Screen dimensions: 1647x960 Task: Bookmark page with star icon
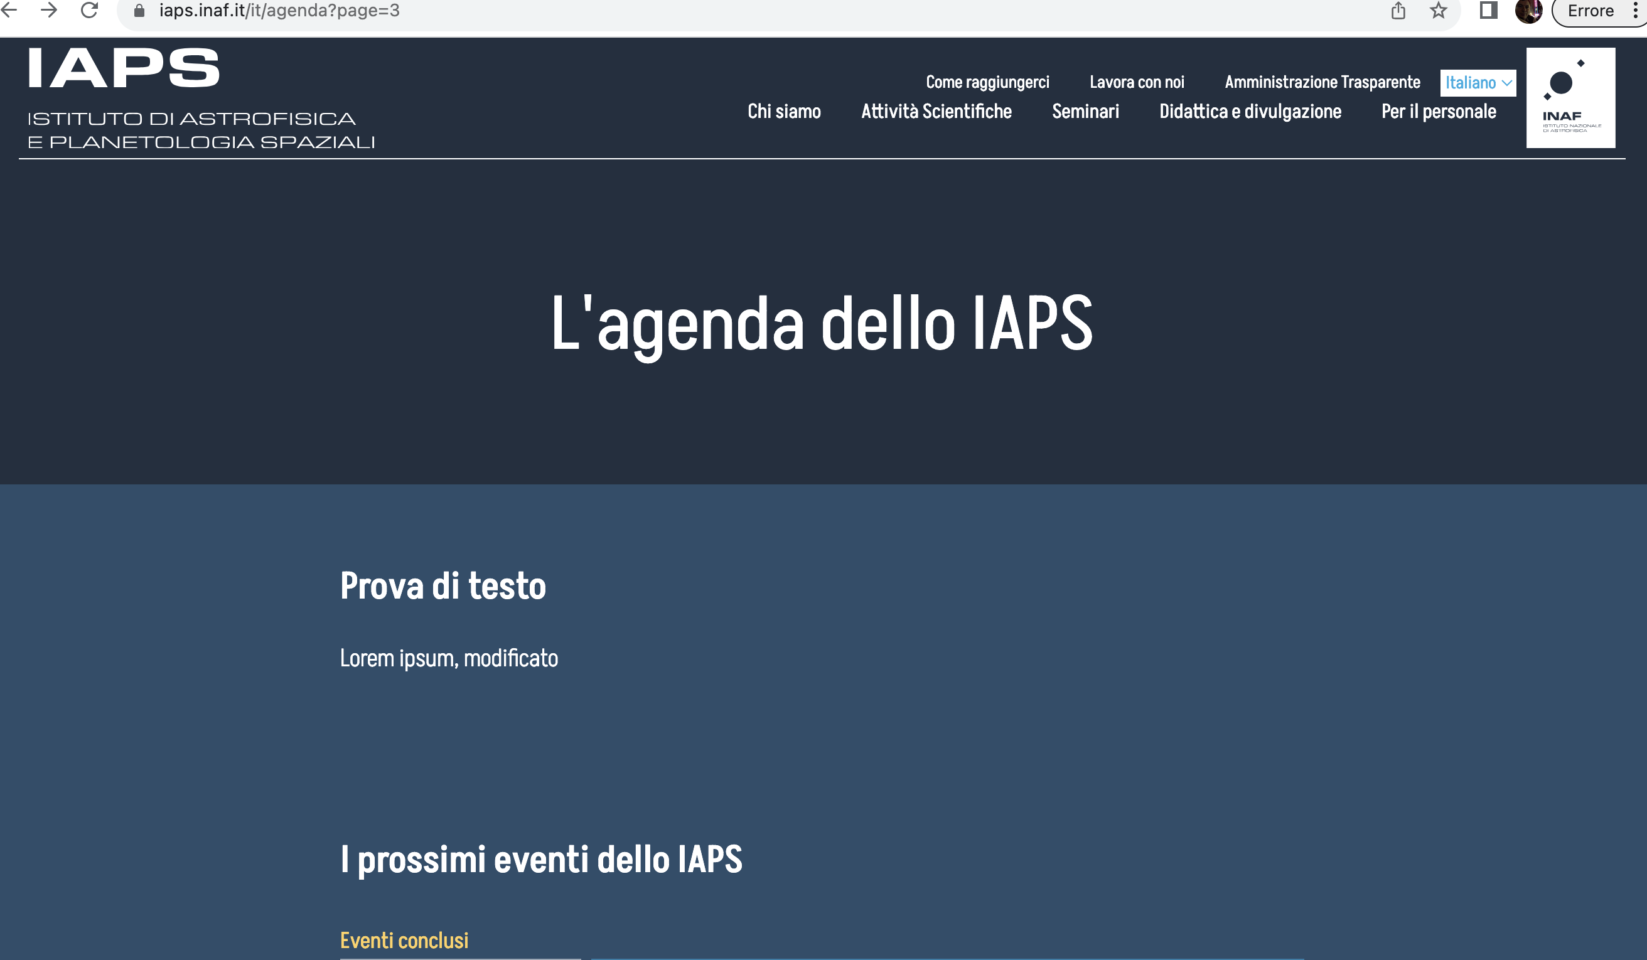point(1438,11)
